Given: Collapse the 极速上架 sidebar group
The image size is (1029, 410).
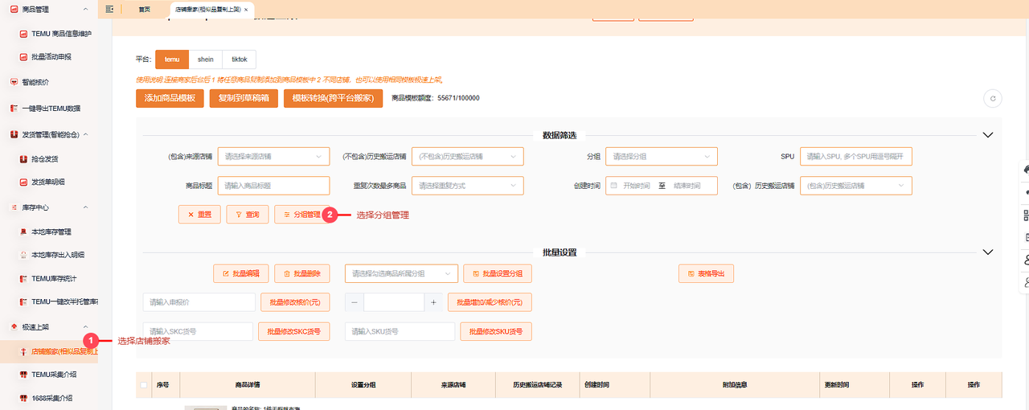Looking at the screenshot, I should pyautogui.click(x=85, y=327).
